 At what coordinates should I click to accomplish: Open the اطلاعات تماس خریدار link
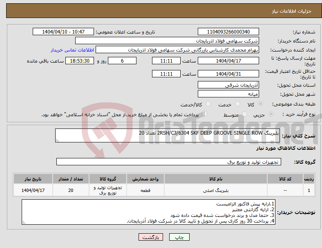coord(72,50)
